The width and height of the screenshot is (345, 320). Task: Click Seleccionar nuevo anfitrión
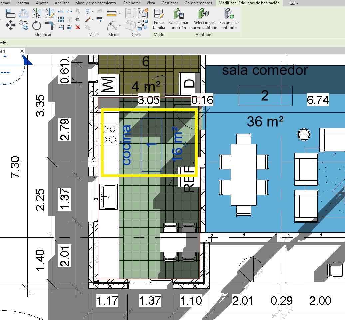coord(204,19)
